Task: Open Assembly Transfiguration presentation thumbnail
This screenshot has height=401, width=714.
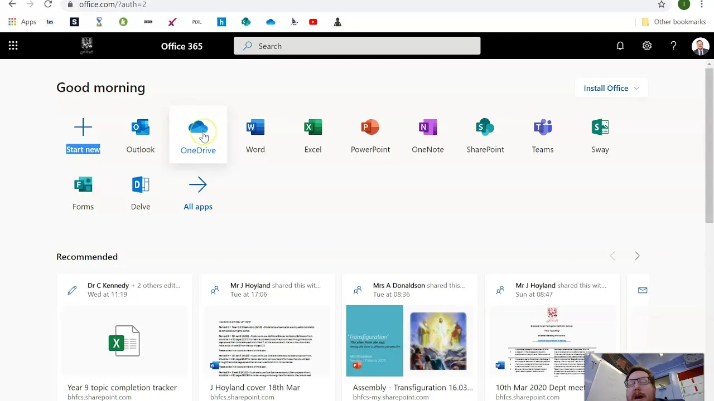Action: tap(409, 341)
